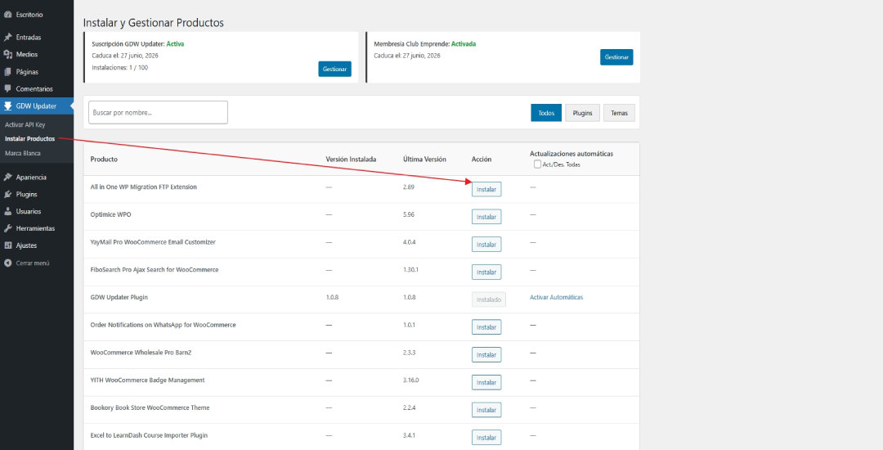
Task: Click the Plugins plug icon
Action: 8,194
